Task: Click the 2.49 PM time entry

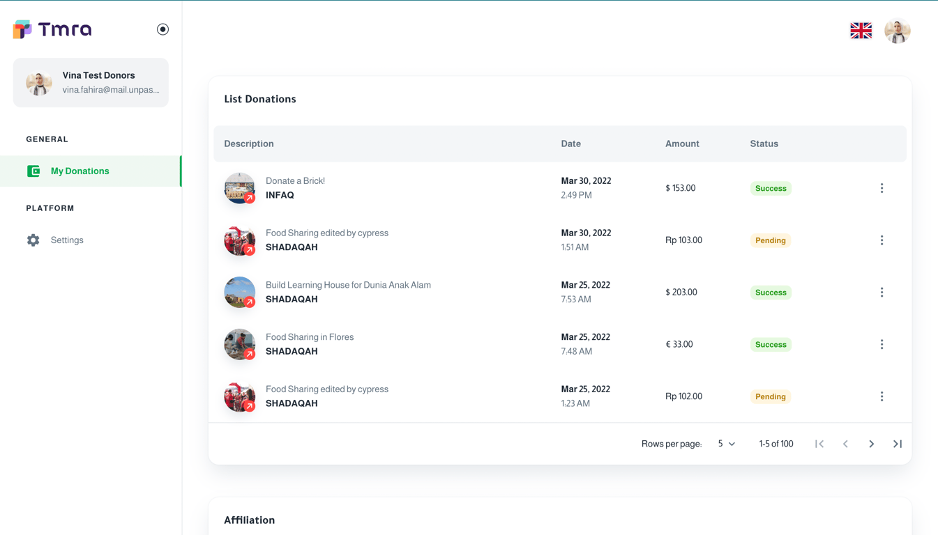Action: point(577,195)
